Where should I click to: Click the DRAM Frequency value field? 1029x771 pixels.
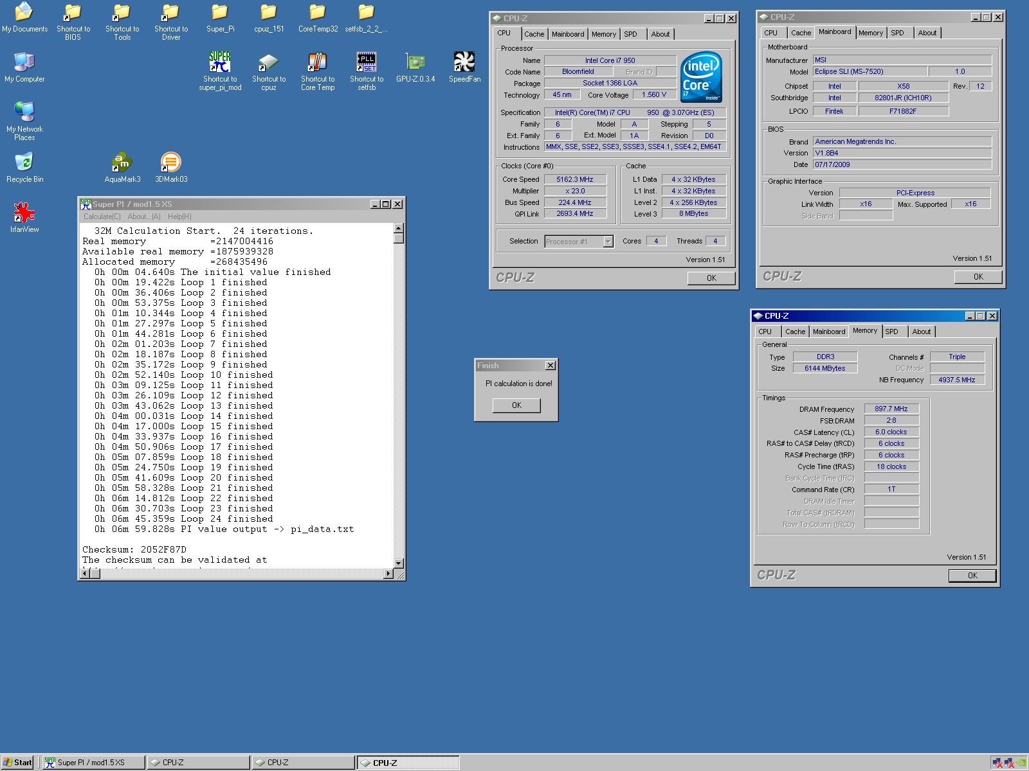pyautogui.click(x=891, y=409)
